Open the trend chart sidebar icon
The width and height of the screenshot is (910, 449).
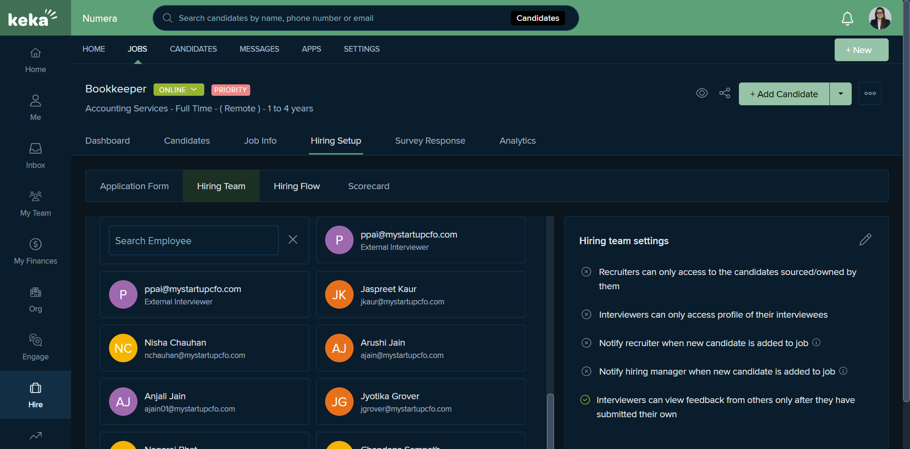coord(36,435)
